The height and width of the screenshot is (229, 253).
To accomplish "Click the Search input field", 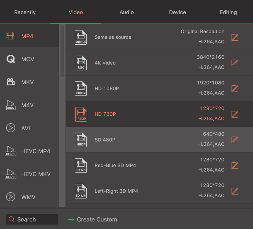I will [33, 219].
